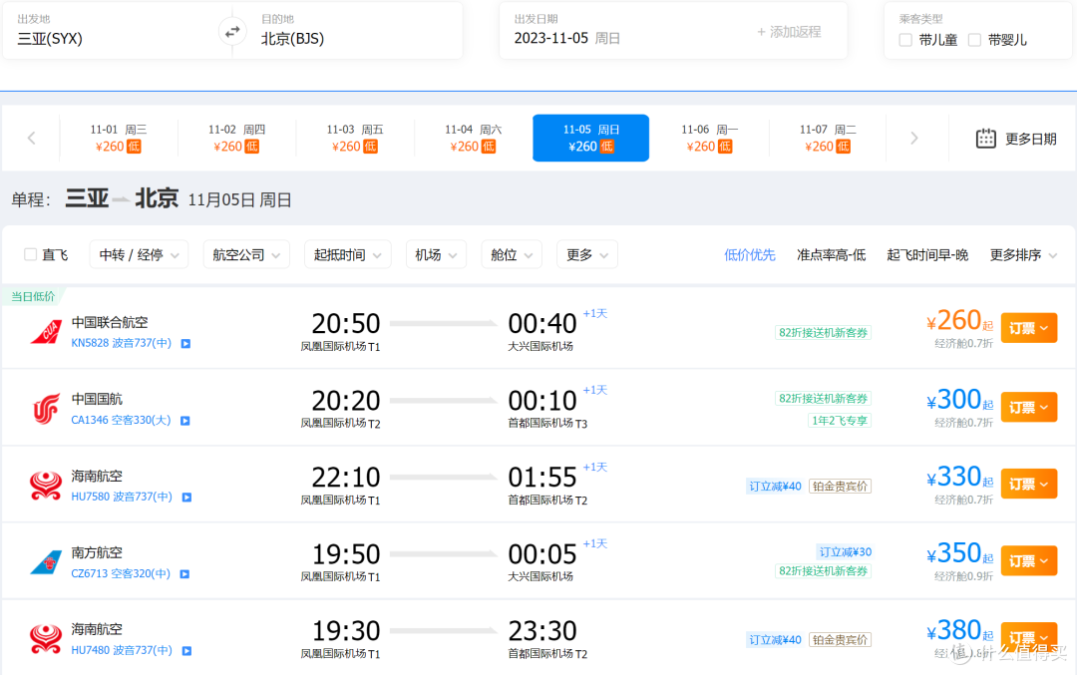Viewport: 1077px width, 675px height.
Task: Select the 11-04 周六 date tab
Action: tap(473, 138)
